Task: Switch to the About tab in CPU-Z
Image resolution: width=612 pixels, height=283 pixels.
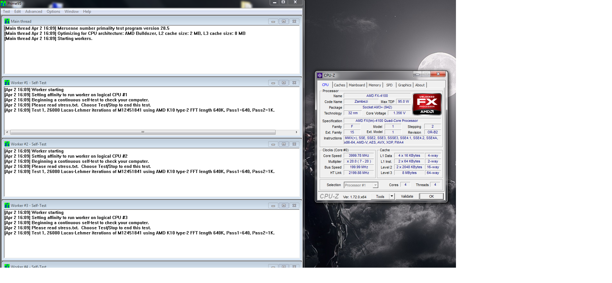Action: (420, 85)
